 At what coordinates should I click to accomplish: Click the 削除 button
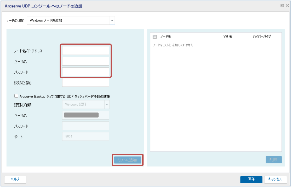tap(273, 160)
